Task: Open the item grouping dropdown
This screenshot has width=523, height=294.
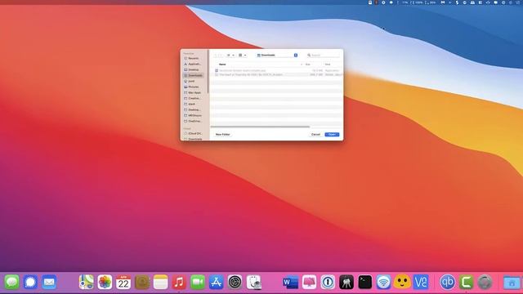Action: pyautogui.click(x=243, y=55)
